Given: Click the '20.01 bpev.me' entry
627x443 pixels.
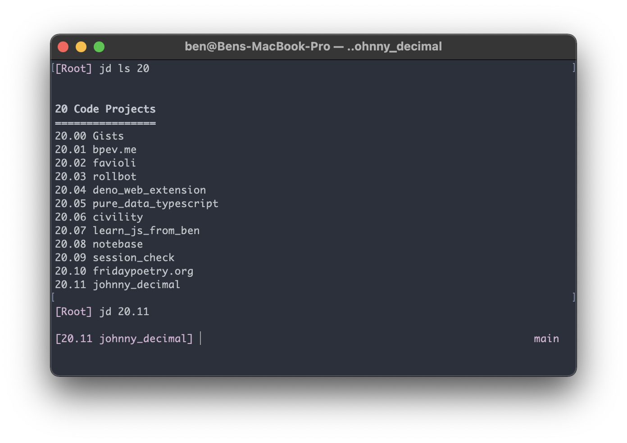Looking at the screenshot, I should click(x=95, y=149).
